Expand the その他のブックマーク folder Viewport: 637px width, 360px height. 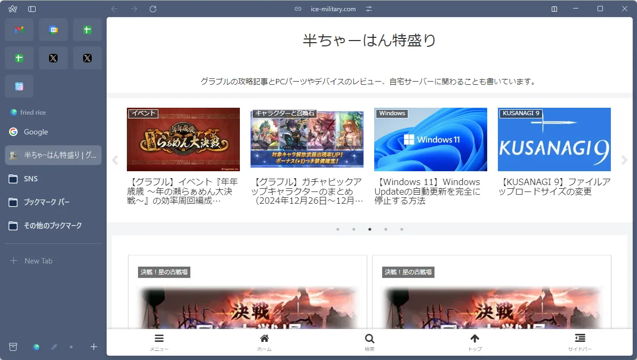(53, 226)
